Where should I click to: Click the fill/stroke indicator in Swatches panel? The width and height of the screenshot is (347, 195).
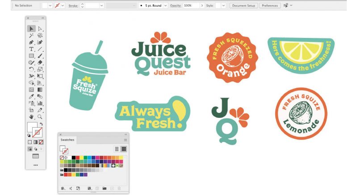pos(64,150)
